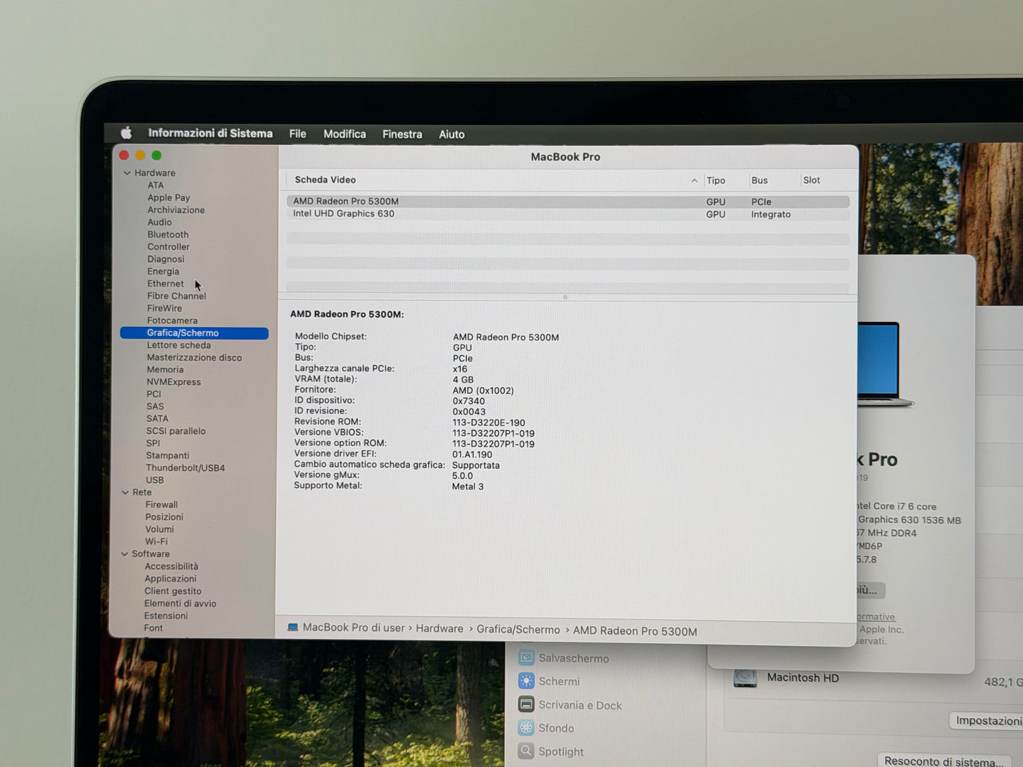The height and width of the screenshot is (767, 1023).
Task: Select Archiviazione in sidebar
Action: coord(176,210)
